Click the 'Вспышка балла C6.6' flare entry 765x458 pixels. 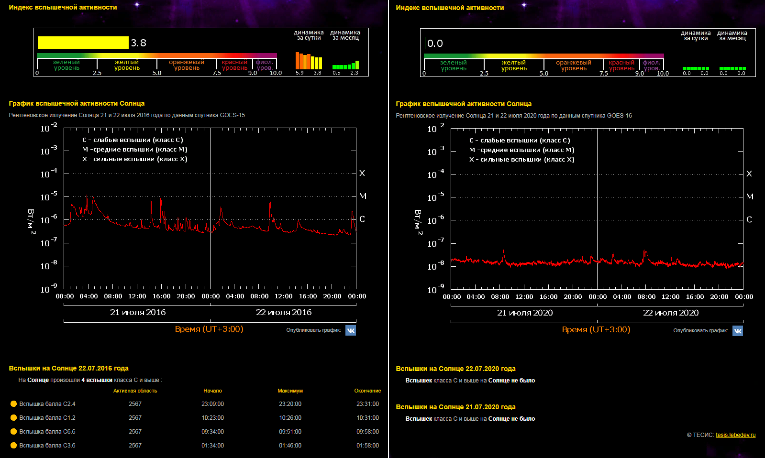click(47, 432)
